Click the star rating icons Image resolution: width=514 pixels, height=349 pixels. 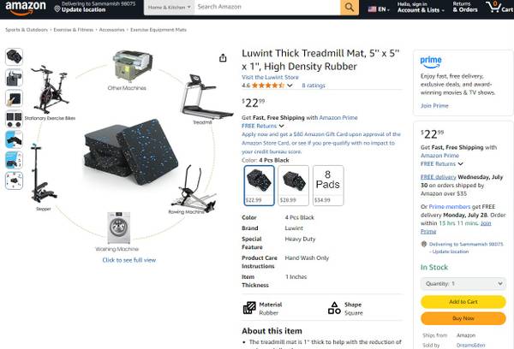268,86
